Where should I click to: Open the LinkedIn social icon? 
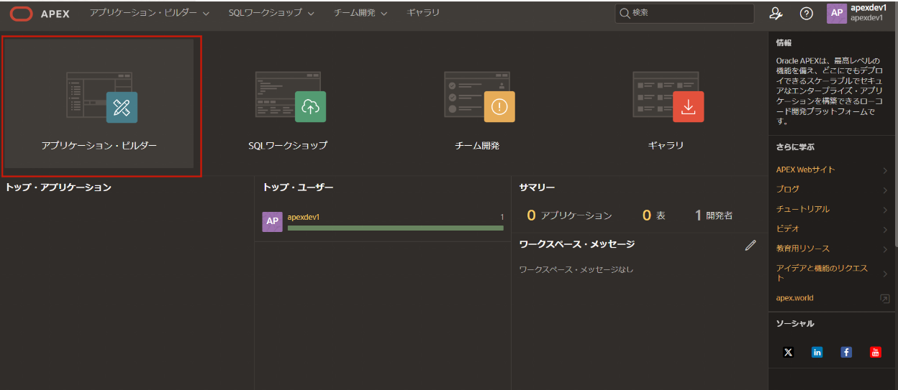click(x=817, y=352)
